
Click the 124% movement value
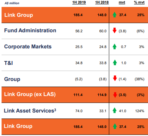pos(140,111)
